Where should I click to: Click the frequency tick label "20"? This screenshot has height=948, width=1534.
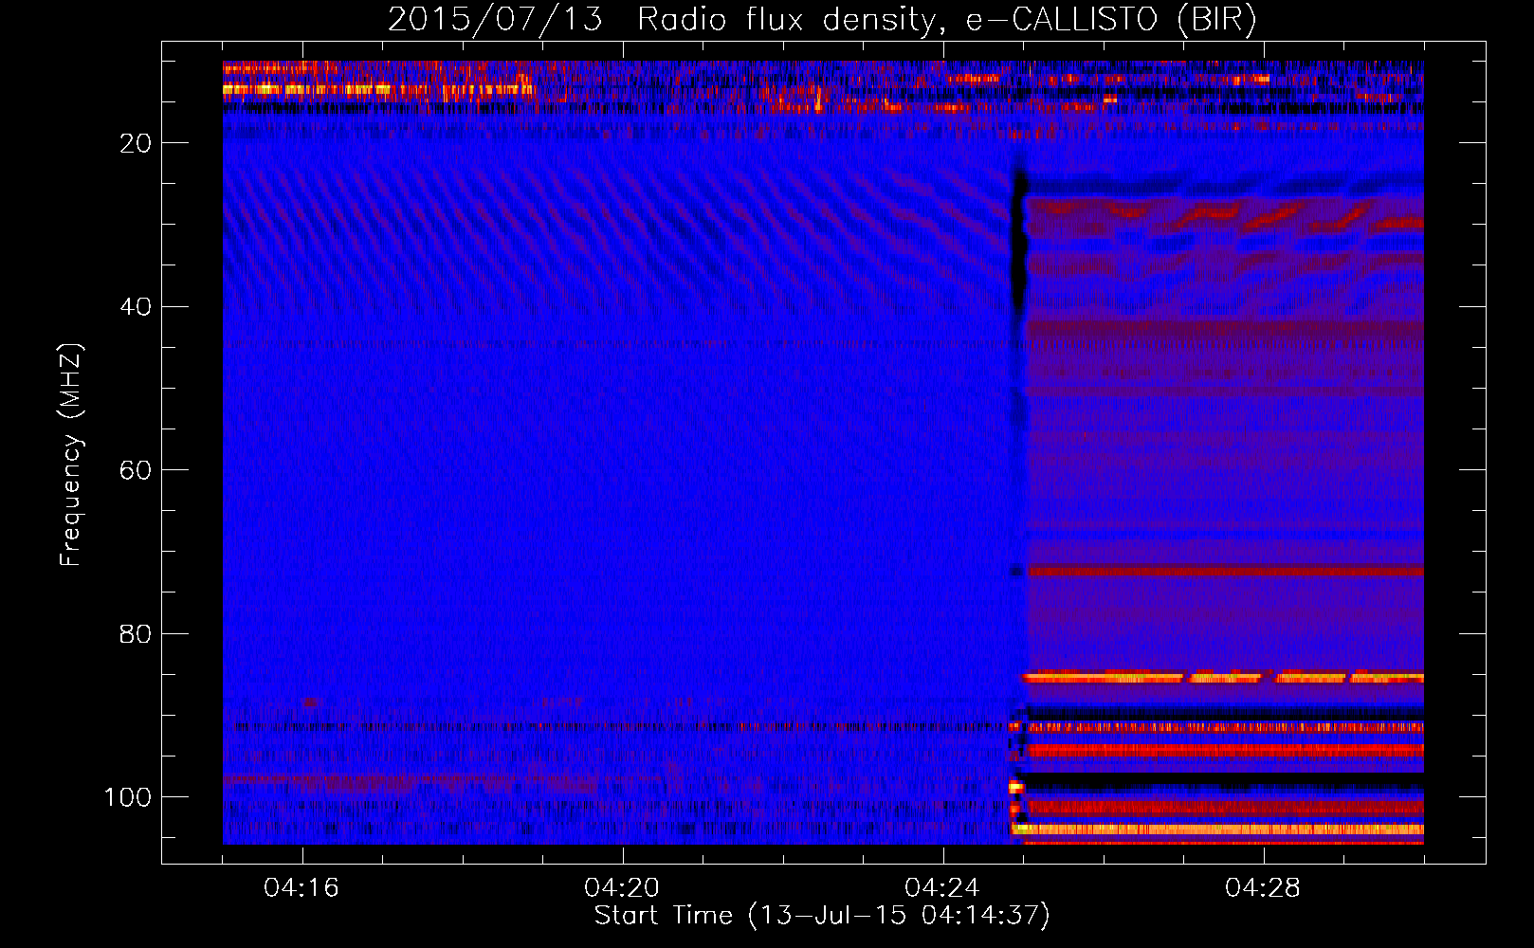[136, 143]
